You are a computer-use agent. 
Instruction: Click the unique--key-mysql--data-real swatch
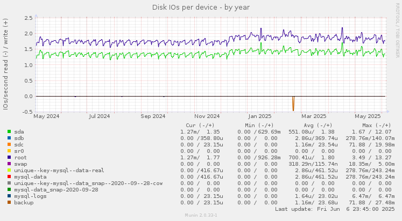pos(9,170)
